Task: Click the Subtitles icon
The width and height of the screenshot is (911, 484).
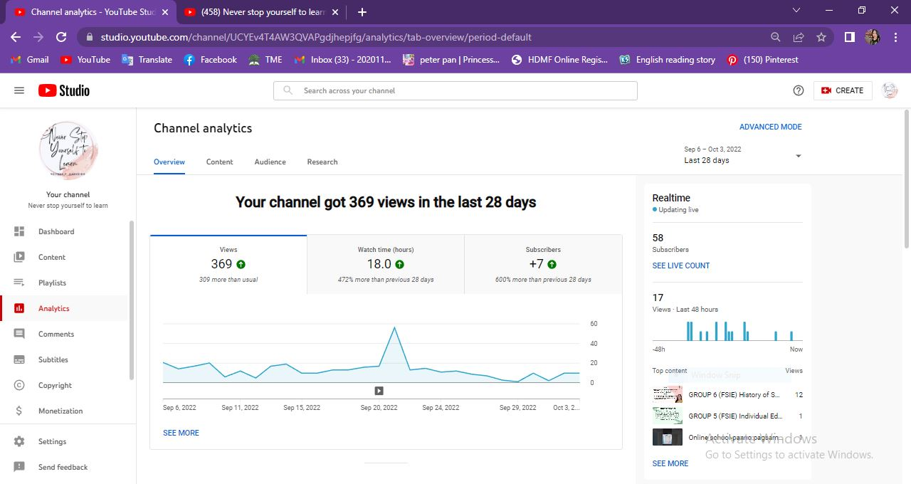Action: [x=19, y=359]
